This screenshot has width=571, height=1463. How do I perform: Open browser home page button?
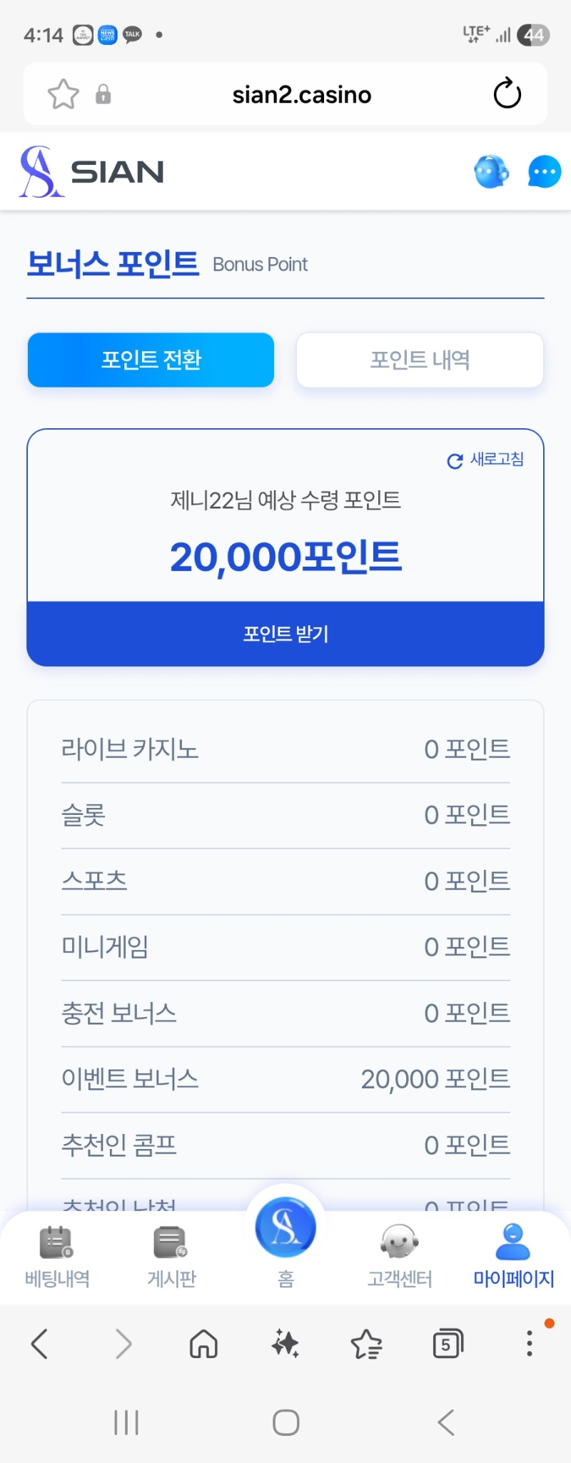click(203, 1344)
